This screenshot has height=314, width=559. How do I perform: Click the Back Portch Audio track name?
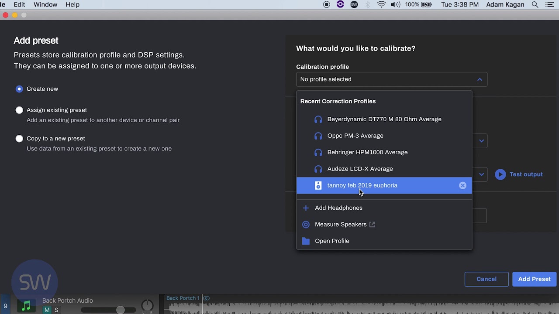point(68,300)
